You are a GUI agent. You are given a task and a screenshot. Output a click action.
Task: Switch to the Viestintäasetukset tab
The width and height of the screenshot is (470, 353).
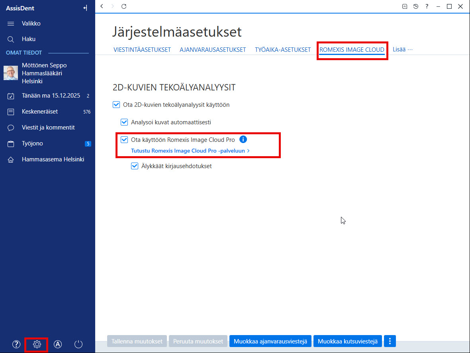(x=142, y=50)
